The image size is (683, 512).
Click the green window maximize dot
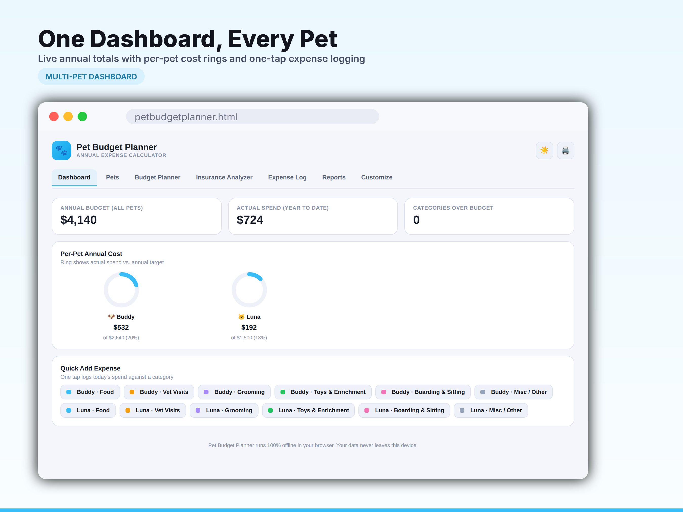tap(82, 117)
